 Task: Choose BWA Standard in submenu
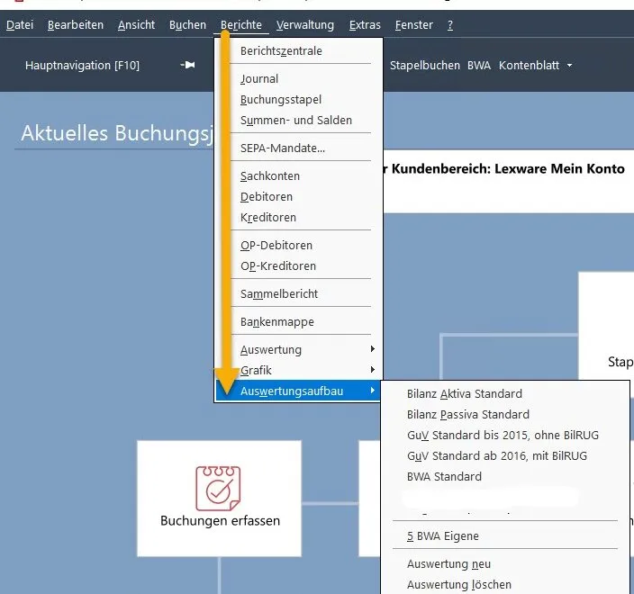click(444, 477)
